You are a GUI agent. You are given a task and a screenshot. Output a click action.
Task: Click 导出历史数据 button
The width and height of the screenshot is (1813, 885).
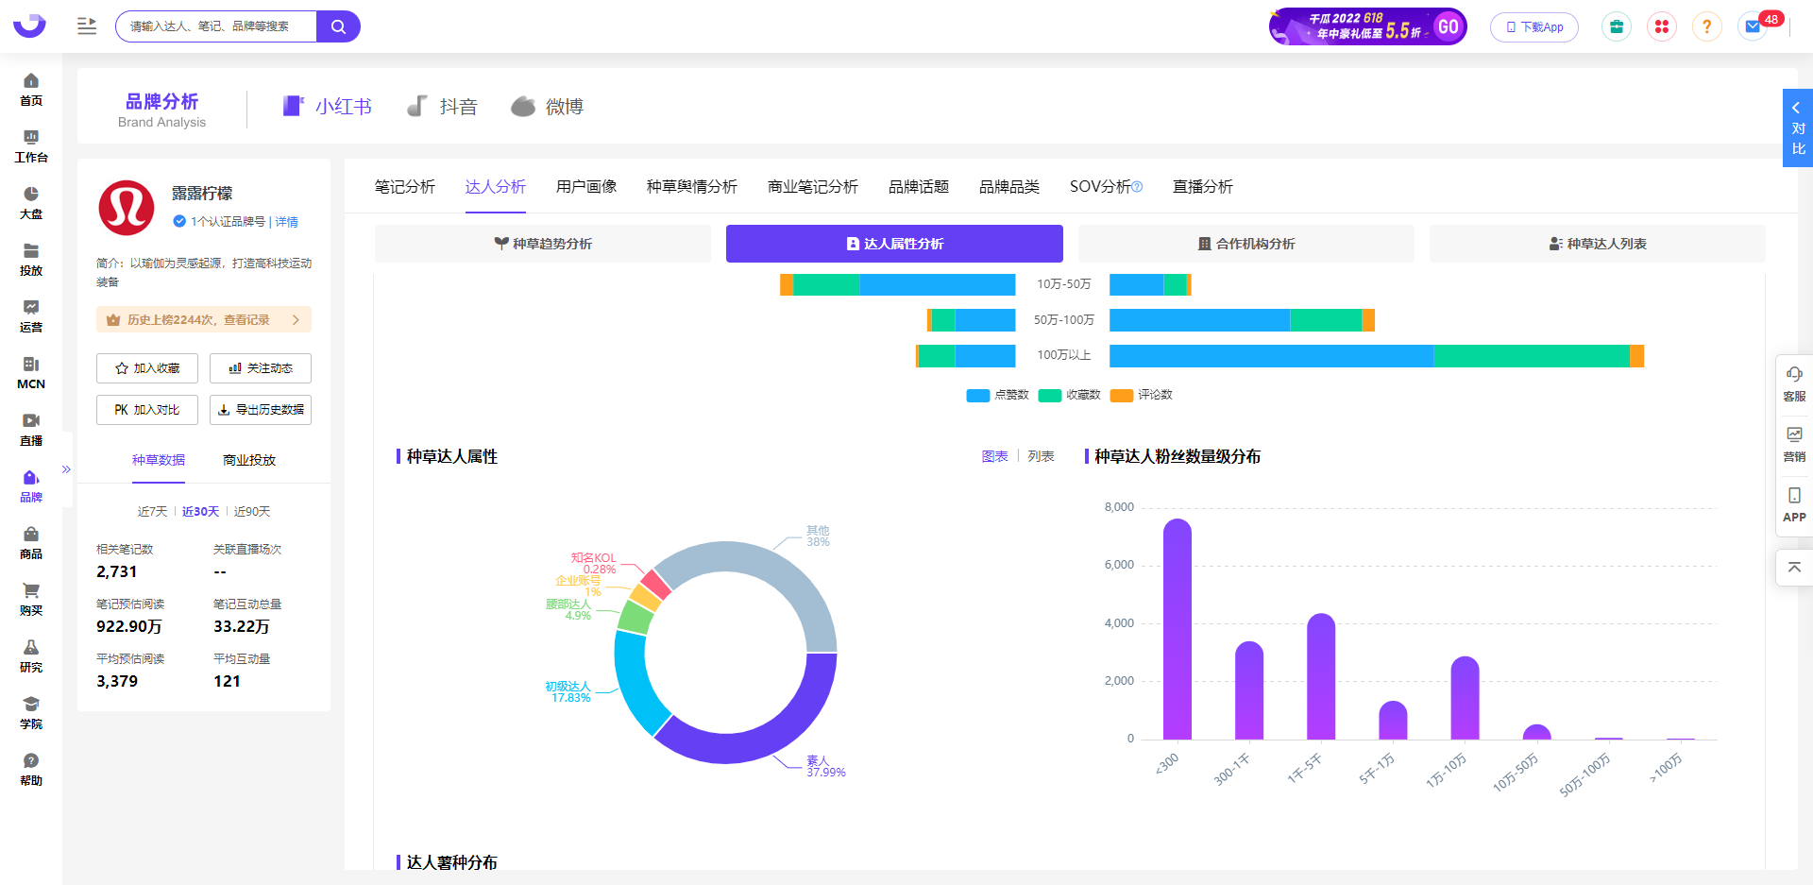(x=261, y=410)
